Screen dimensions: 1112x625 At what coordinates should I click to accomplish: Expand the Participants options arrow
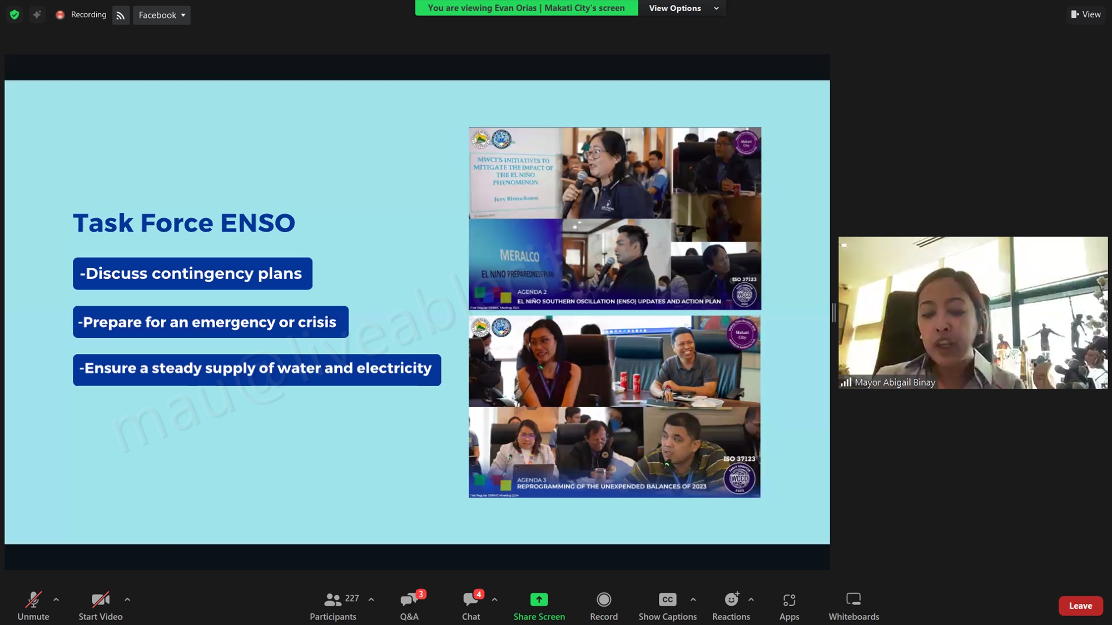click(x=371, y=599)
